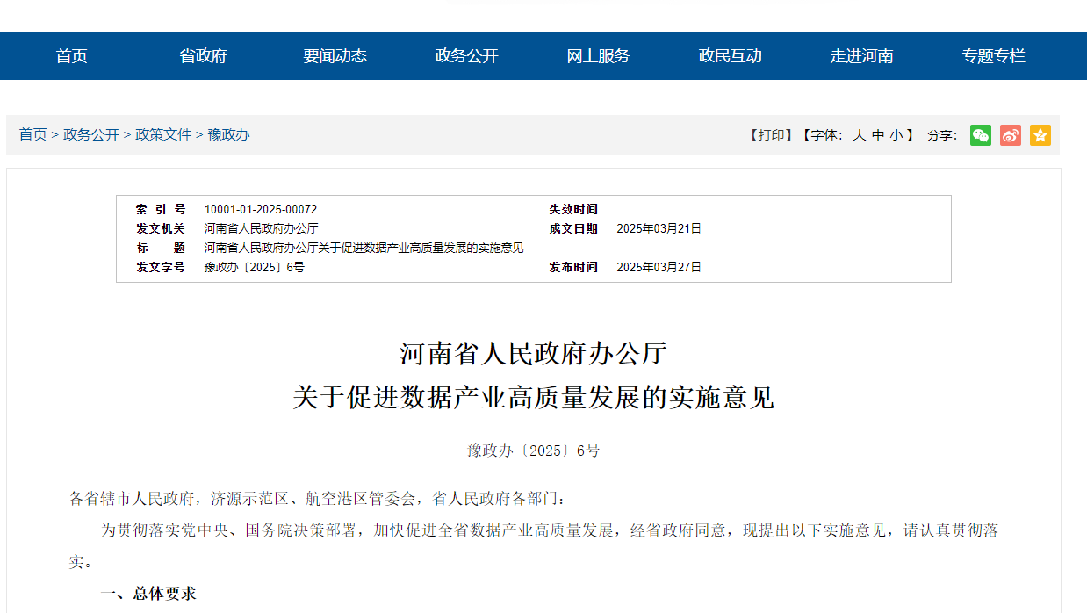This screenshot has width=1087, height=613.
Task: Click the yellow star favorites icon
Action: click(1040, 135)
